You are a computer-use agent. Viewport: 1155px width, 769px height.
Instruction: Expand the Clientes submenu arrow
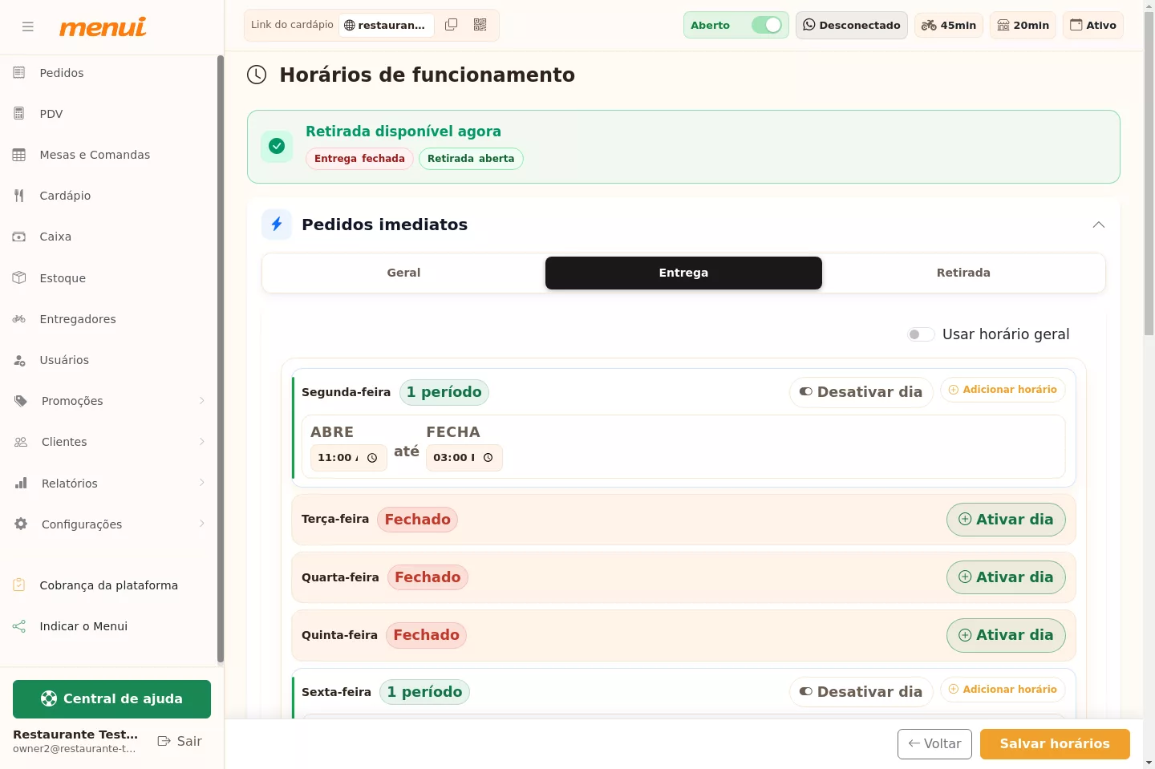tap(202, 442)
